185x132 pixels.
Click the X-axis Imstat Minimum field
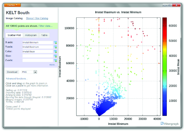pos(38,42)
